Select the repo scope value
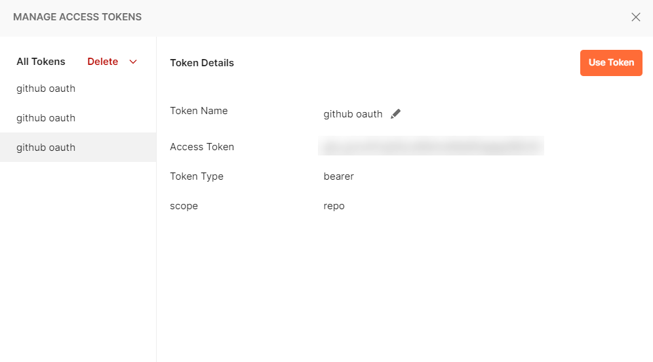 [x=334, y=206]
